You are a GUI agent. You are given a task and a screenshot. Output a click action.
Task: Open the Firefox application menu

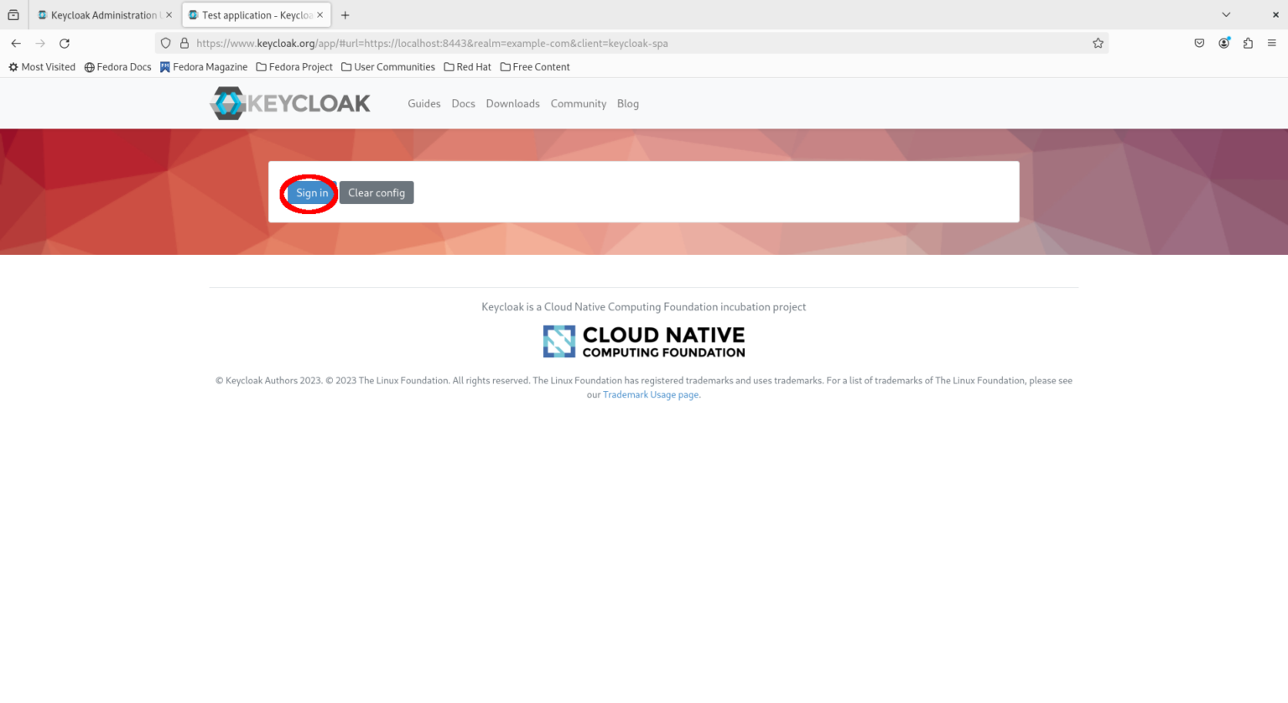tap(1273, 43)
